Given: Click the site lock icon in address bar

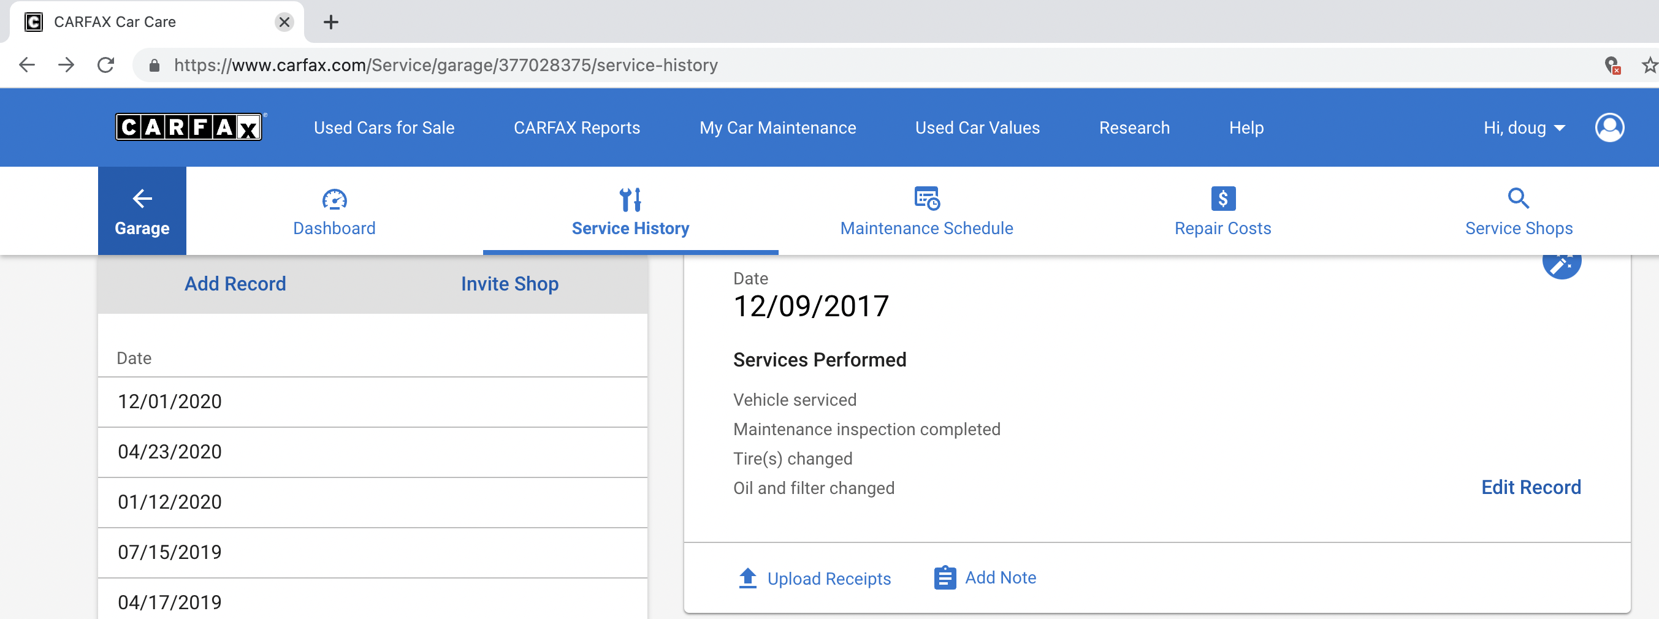Looking at the screenshot, I should [x=154, y=65].
